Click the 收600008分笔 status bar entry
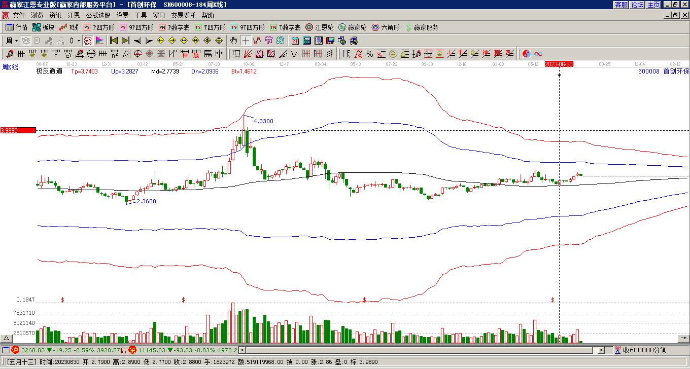 [644, 350]
